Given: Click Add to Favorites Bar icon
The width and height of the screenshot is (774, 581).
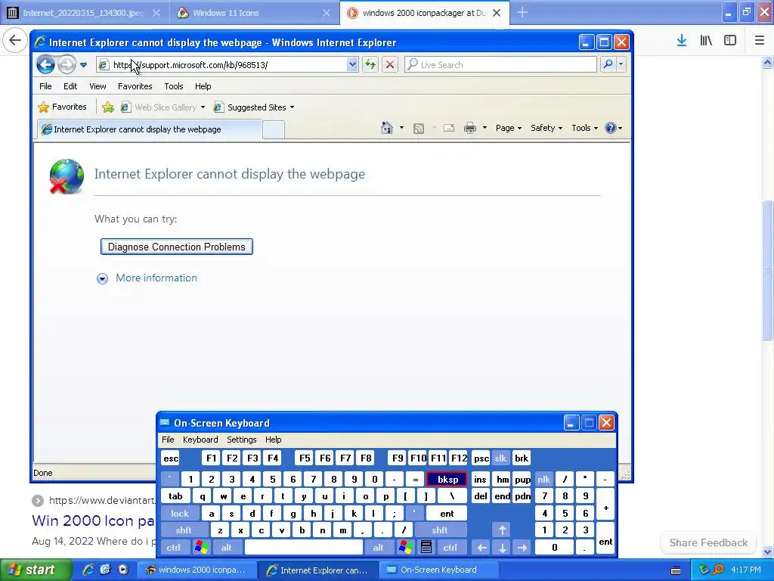Looking at the screenshot, I should pyautogui.click(x=108, y=107).
